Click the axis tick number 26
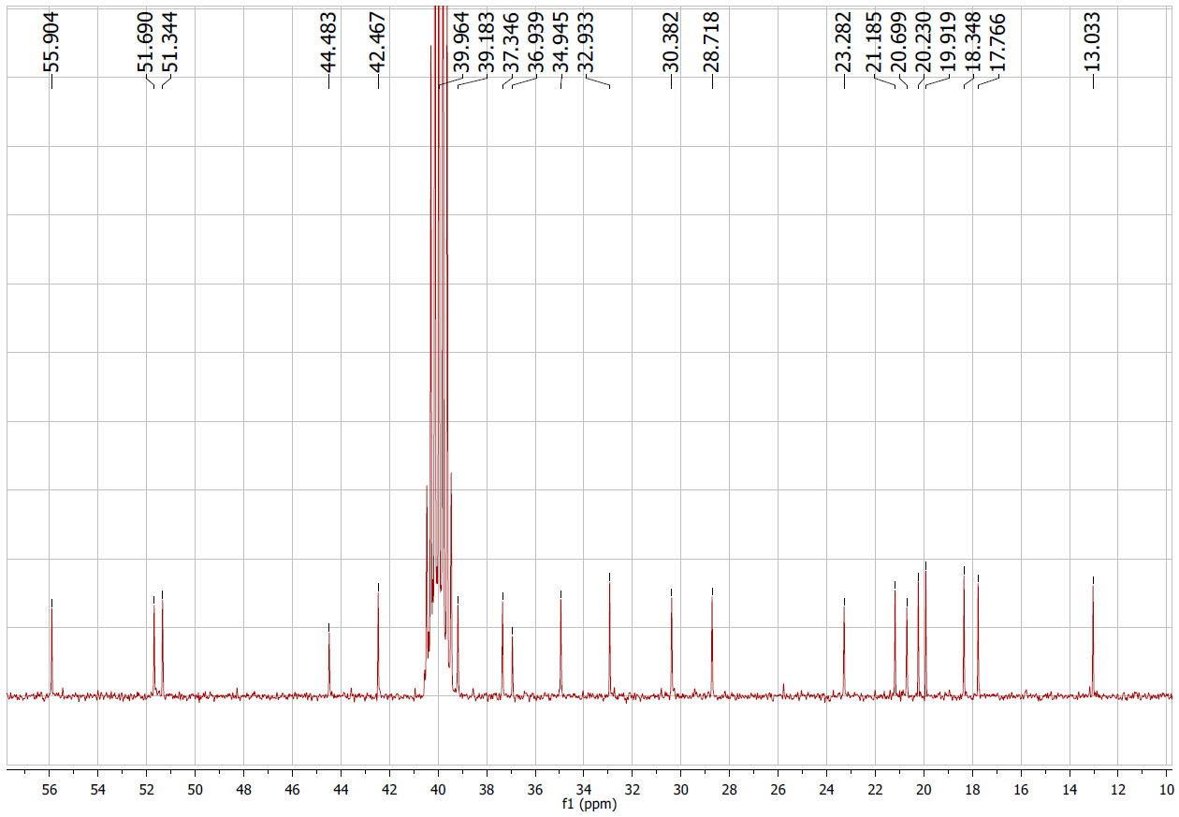 [778, 788]
